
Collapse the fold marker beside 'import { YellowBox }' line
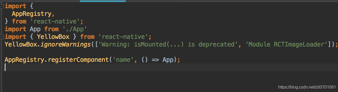[x=2, y=37]
